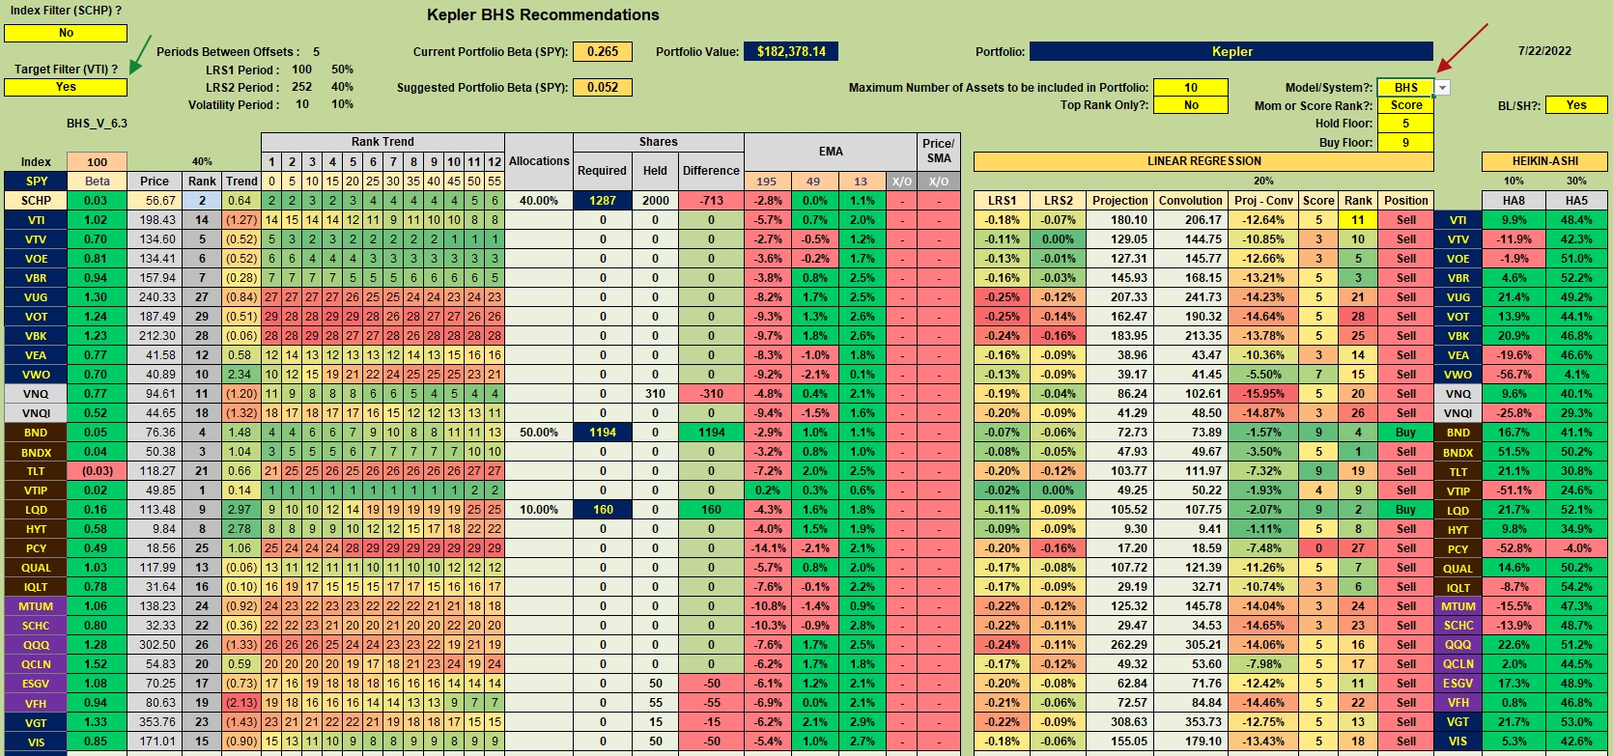Screen dimensions: 1613x756
Task: Select the Portfolio Value cell $182,378.14
Action: [x=791, y=52]
